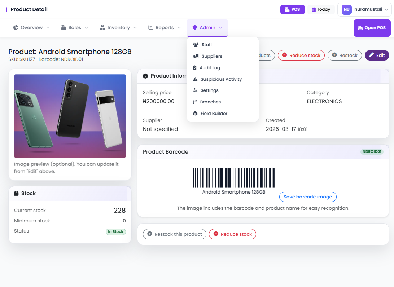
Task: Open the Sales dropdown menu
Action: (74, 28)
